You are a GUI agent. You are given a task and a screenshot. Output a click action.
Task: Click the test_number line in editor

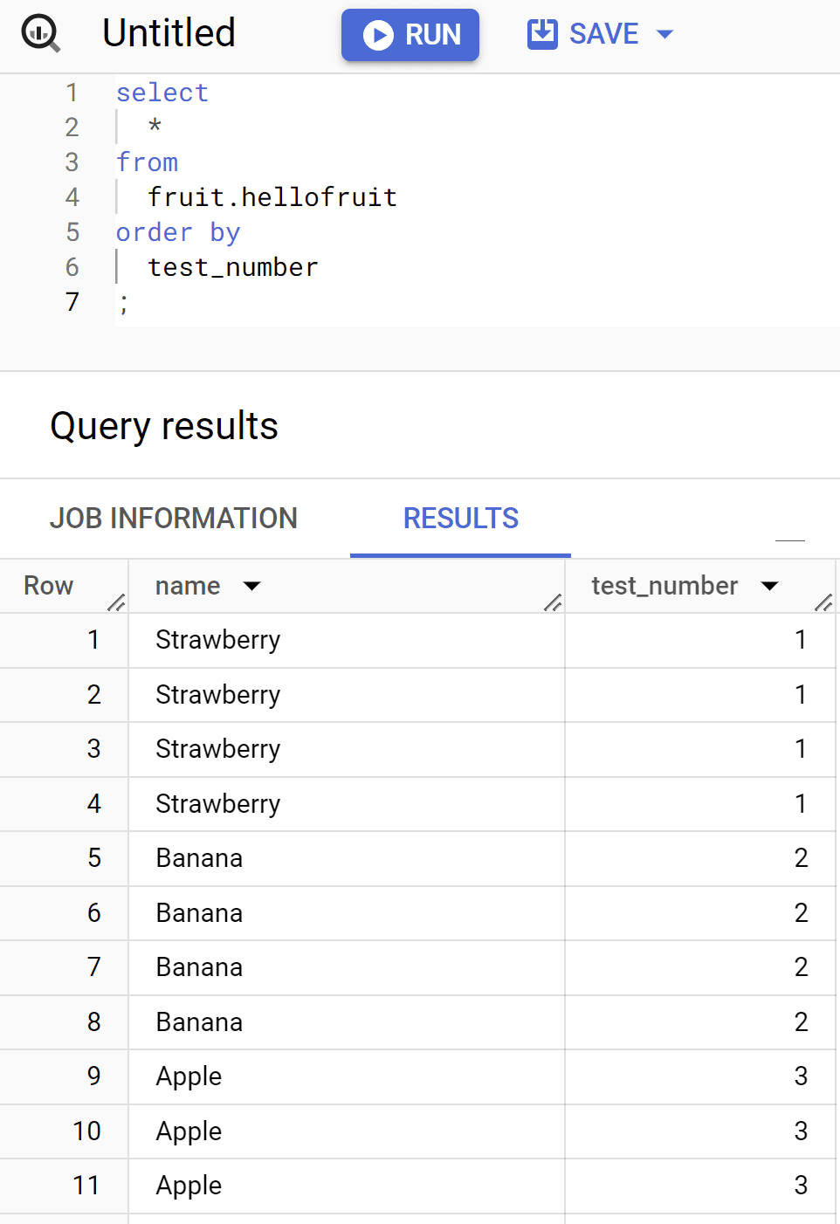[233, 267]
